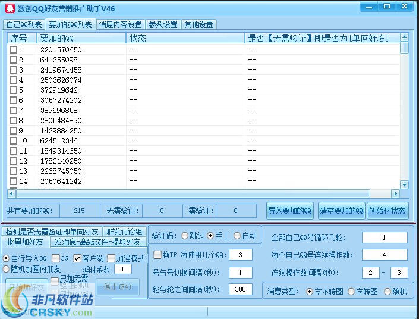This screenshot has height=319, width=419.
Task: Click the 停止(F4) button
Action: 118,287
